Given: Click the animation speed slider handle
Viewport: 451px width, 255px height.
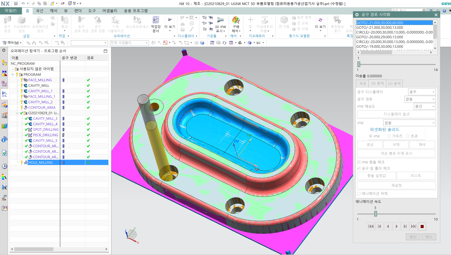Looking at the screenshot, I should click(x=375, y=214).
